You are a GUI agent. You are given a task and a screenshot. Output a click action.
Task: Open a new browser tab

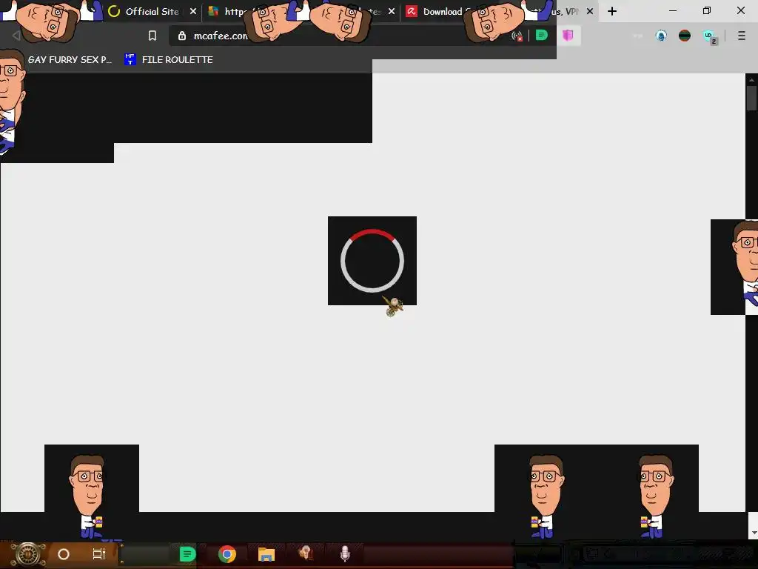pyautogui.click(x=612, y=11)
